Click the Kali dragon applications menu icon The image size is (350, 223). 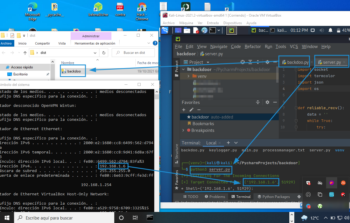165,30
